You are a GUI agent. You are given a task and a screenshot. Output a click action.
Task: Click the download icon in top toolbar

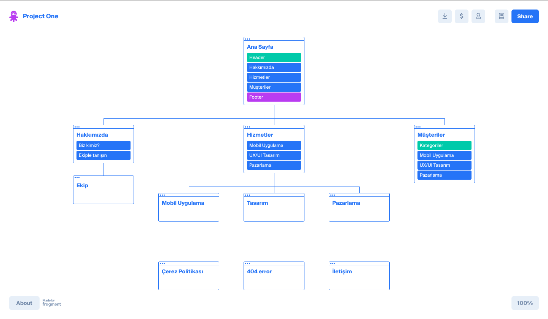pos(445,16)
